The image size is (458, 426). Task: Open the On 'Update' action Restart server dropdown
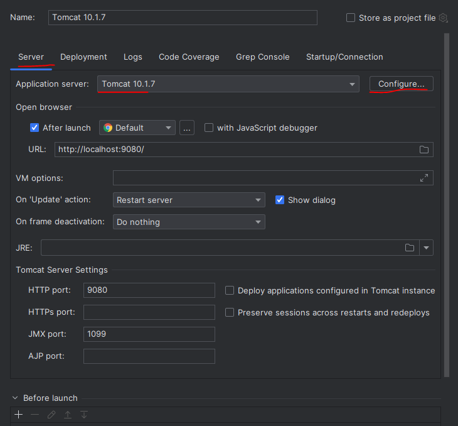point(189,200)
